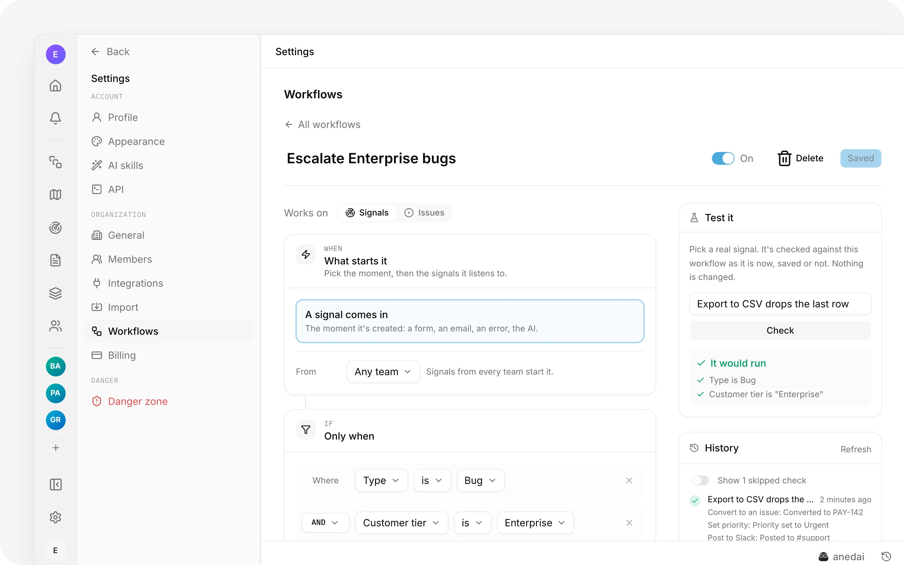Viewport: 904px width, 565px height.
Task: Select Signals in Works on
Action: pyautogui.click(x=367, y=213)
